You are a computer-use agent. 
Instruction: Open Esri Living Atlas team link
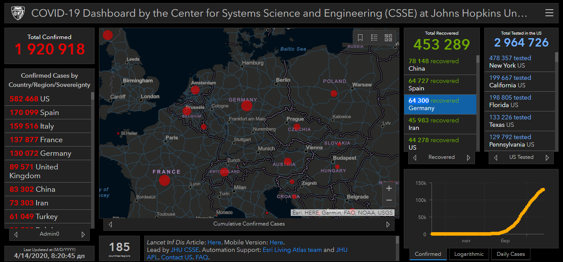[x=292, y=250]
